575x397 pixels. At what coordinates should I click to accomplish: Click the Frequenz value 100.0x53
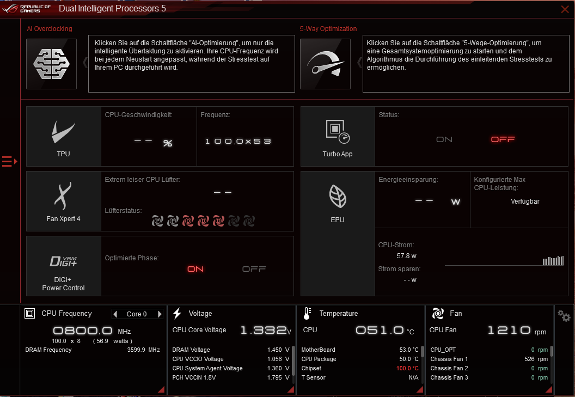click(238, 141)
